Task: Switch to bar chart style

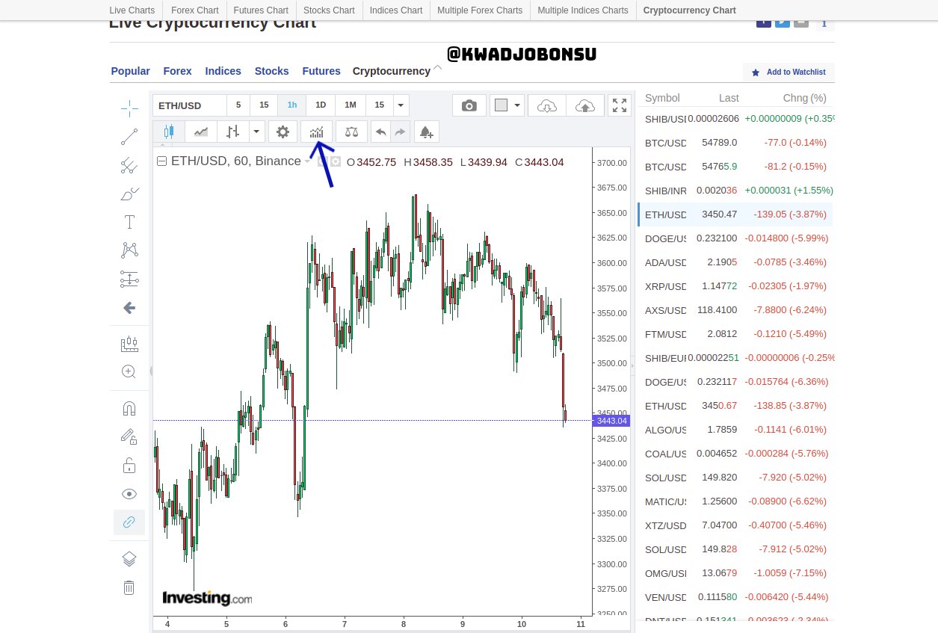Action: click(x=233, y=132)
